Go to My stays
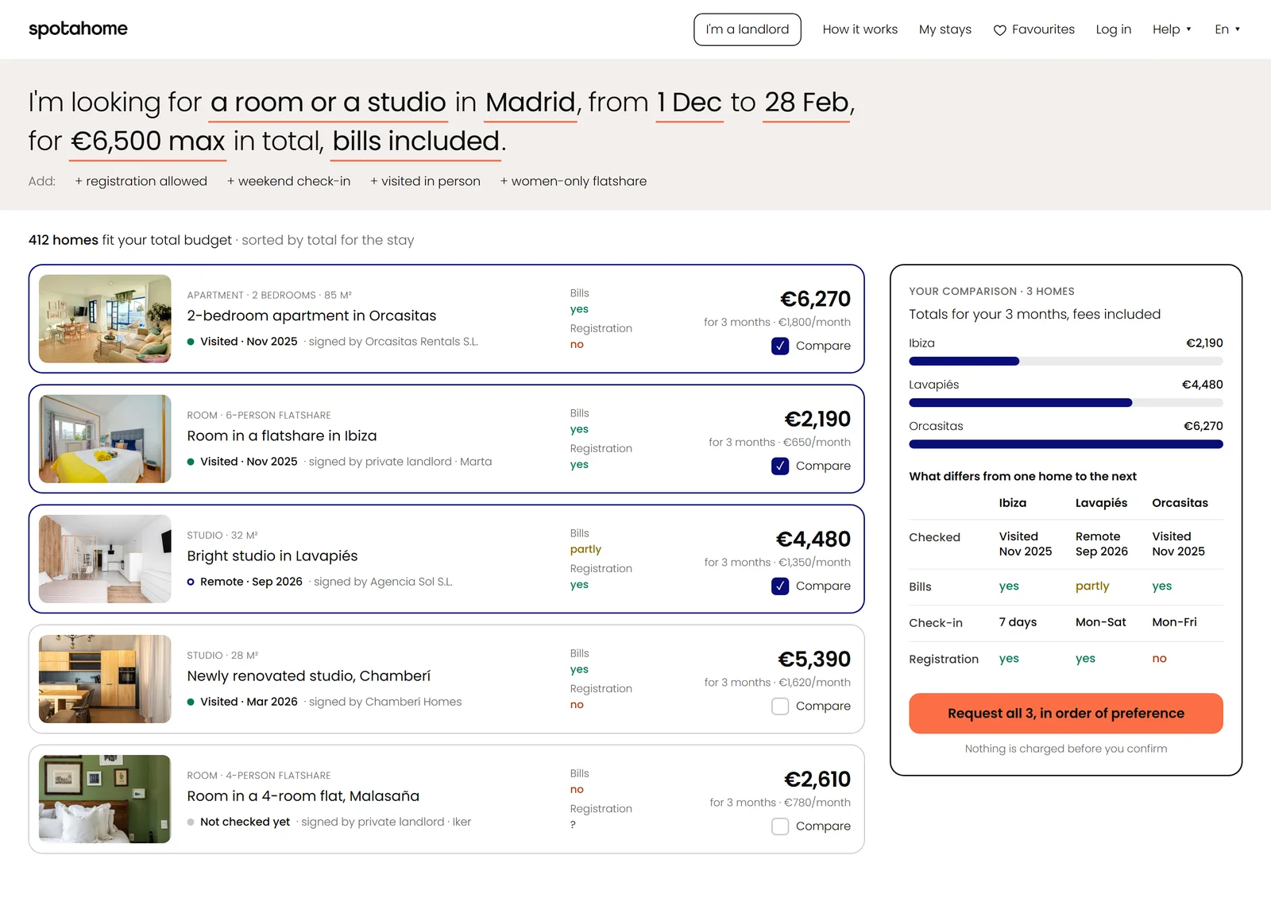Viewport: 1271px width, 898px height. 945,29
